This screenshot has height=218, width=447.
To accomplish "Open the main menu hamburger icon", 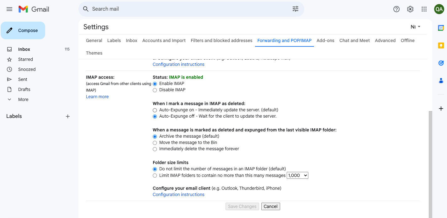I will (9, 9).
